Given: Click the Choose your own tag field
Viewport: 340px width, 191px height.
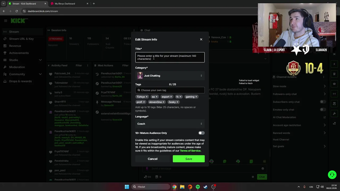Looking at the screenshot, I should pyautogui.click(x=170, y=90).
